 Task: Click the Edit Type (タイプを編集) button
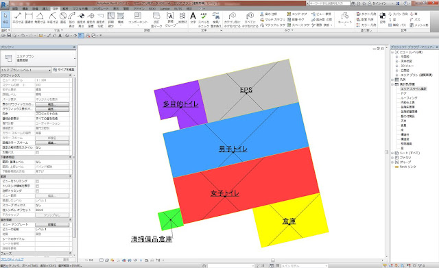click(x=64, y=70)
